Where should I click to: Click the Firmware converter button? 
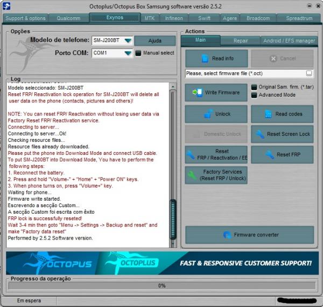pos(250,235)
